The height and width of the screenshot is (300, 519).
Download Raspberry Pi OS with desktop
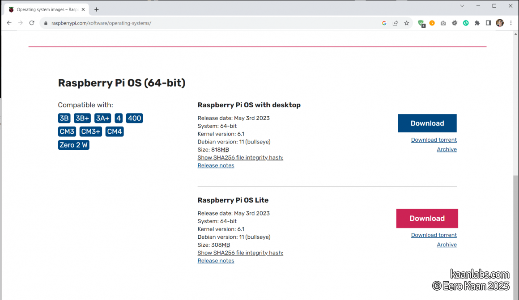pos(427,123)
